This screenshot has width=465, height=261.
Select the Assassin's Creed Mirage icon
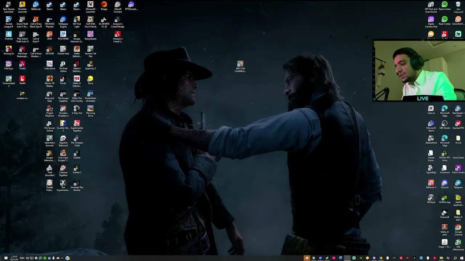click(x=118, y=22)
